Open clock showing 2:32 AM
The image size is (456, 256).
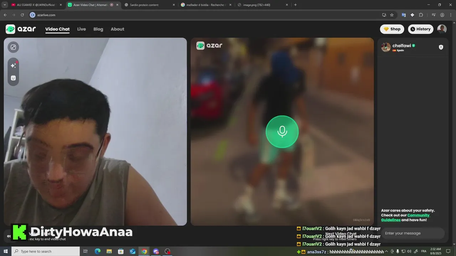[435, 251]
